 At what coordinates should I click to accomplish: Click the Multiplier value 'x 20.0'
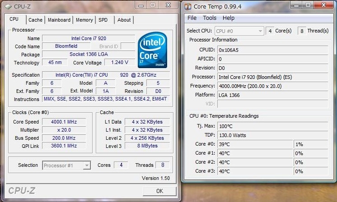(x=64, y=130)
